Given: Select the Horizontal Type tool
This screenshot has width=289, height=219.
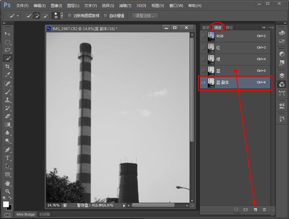Looking at the screenshot, I should (x=8, y=158).
